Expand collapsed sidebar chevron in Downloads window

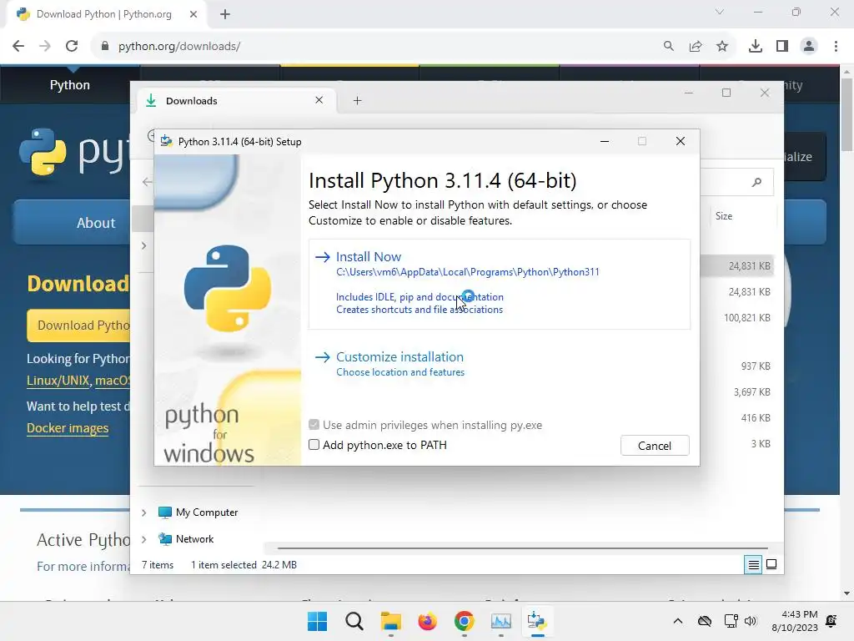(x=143, y=246)
